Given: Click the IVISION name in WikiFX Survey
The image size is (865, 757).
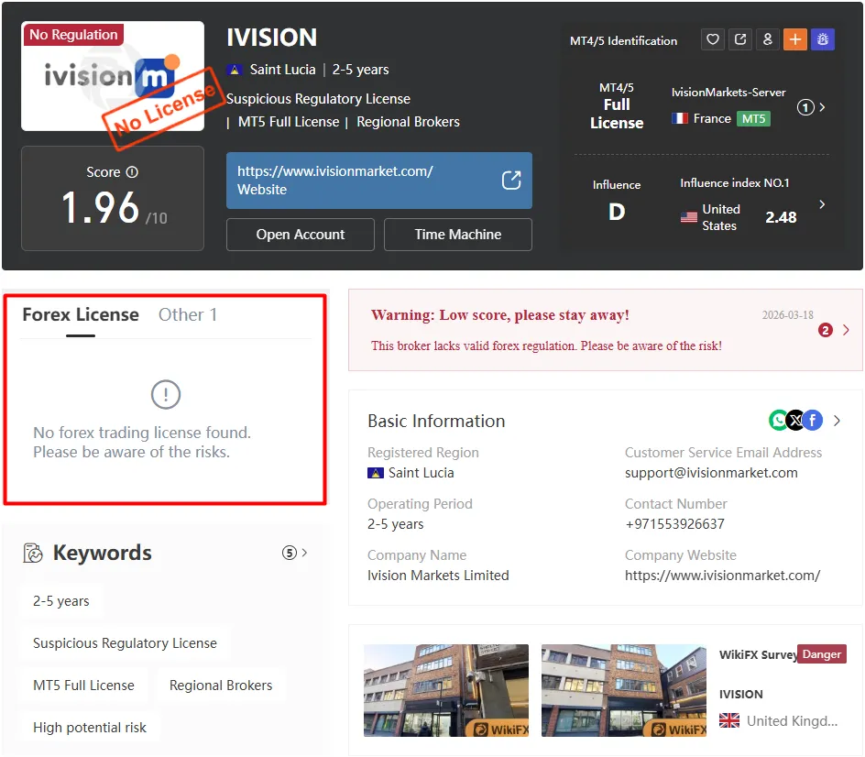Looking at the screenshot, I should click(x=741, y=694).
